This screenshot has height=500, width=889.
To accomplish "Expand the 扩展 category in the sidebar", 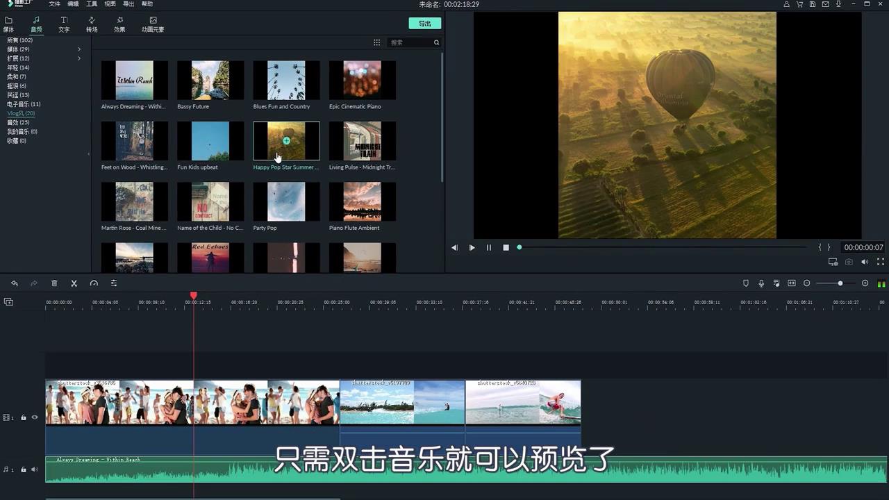I will coord(78,58).
